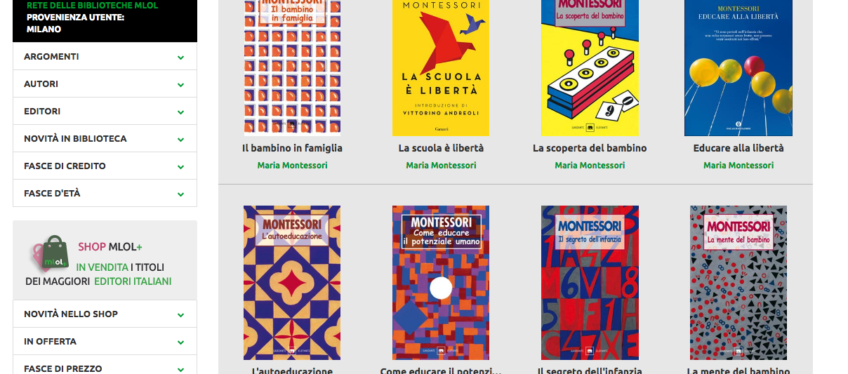The image size is (848, 374).
Task: Open the FASCE DI PREZZO section
Action: pyautogui.click(x=105, y=366)
